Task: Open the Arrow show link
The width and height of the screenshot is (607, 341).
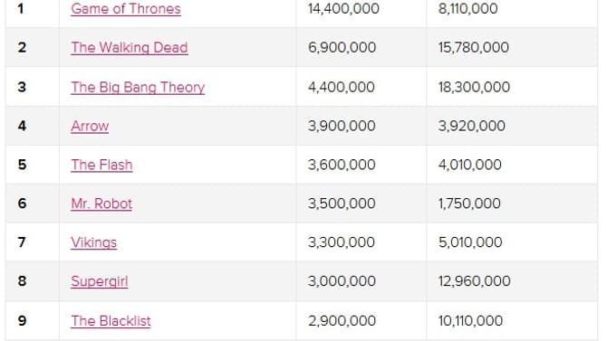Action: [x=90, y=126]
